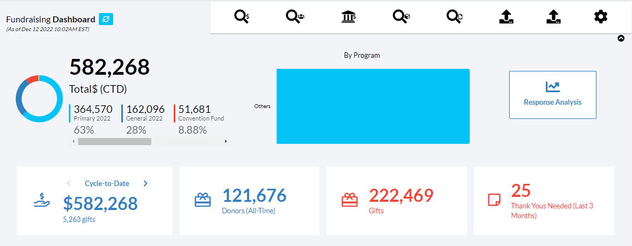Open the search with people icon
Viewport: 632px width, 246px height.
(x=296, y=17)
